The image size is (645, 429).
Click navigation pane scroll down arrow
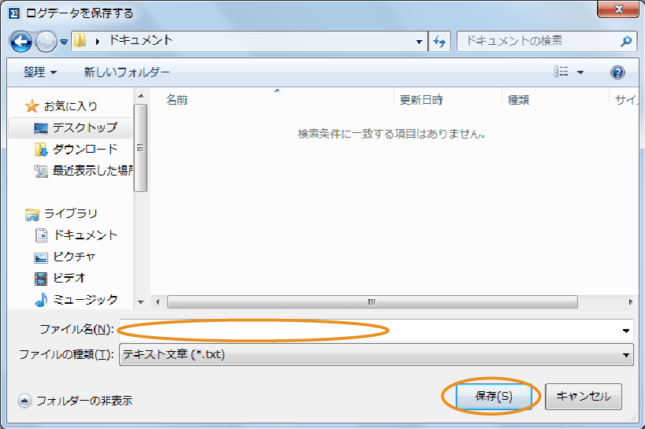[141, 302]
